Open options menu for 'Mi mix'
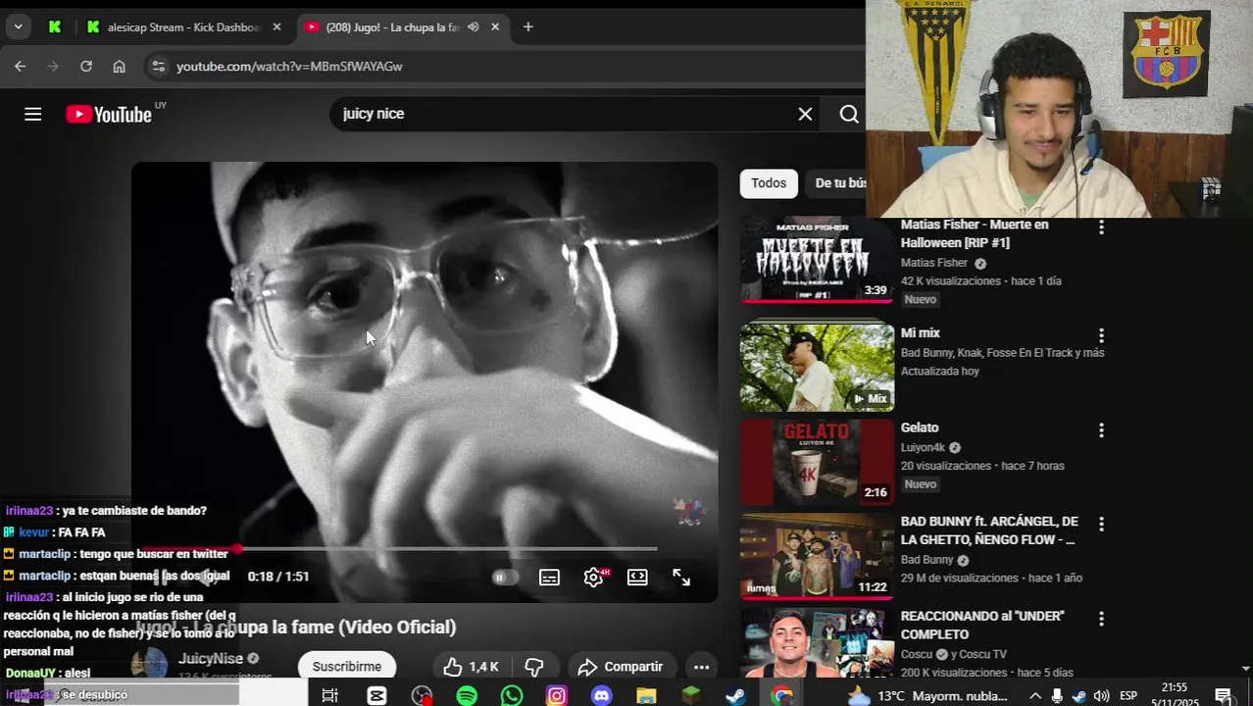1253x706 pixels. pyautogui.click(x=1101, y=335)
